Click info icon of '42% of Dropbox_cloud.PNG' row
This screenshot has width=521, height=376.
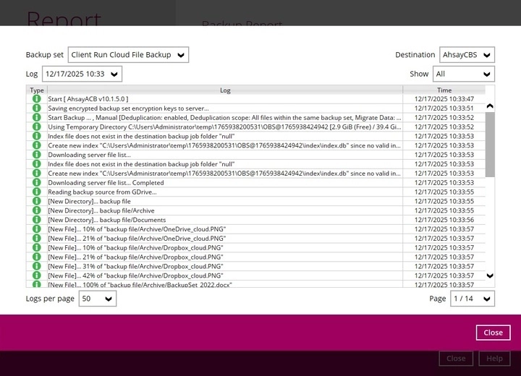[x=37, y=275]
